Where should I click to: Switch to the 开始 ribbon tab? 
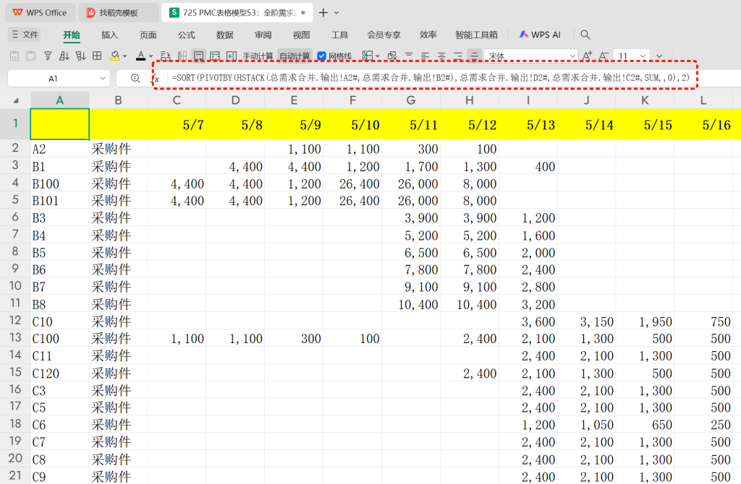click(72, 35)
